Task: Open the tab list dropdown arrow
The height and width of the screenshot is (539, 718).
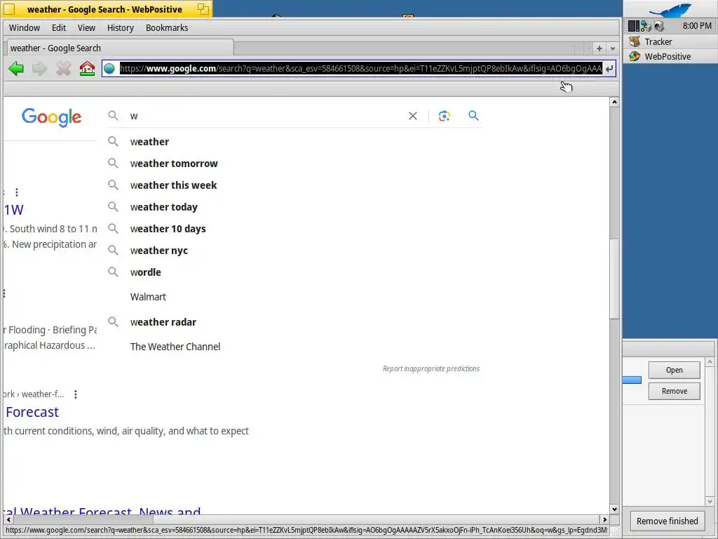Action: tap(613, 48)
